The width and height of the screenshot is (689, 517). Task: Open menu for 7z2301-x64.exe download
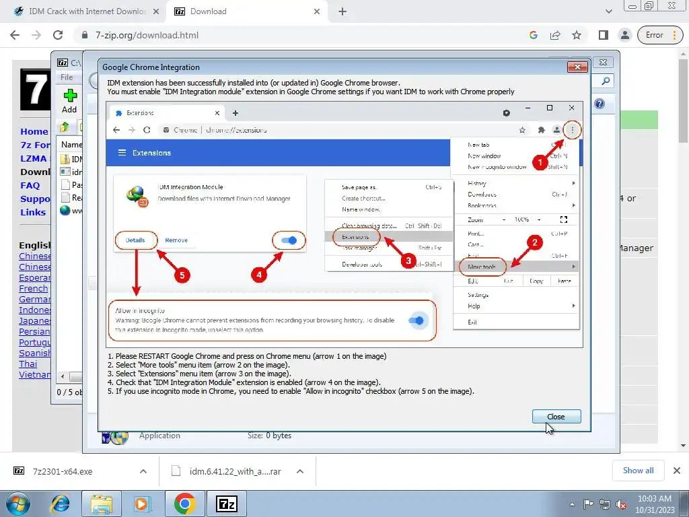tap(143, 471)
